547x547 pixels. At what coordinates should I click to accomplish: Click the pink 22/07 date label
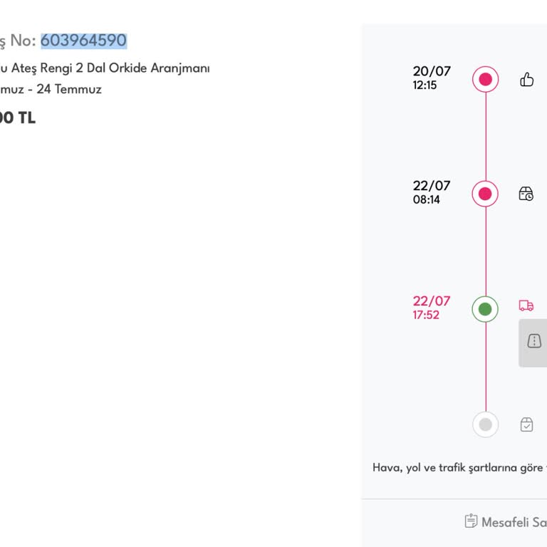coord(432,301)
